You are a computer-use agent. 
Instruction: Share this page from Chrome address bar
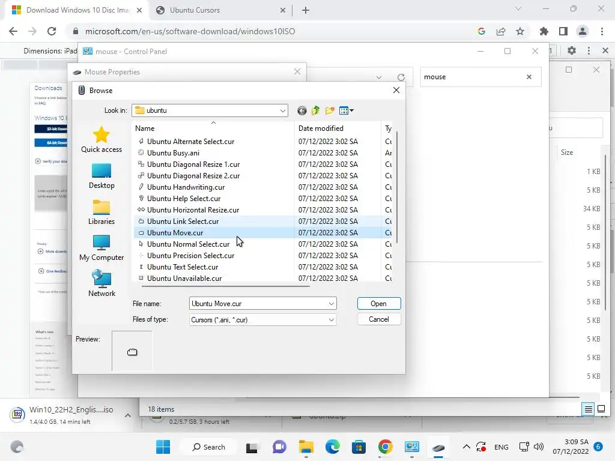click(500, 31)
